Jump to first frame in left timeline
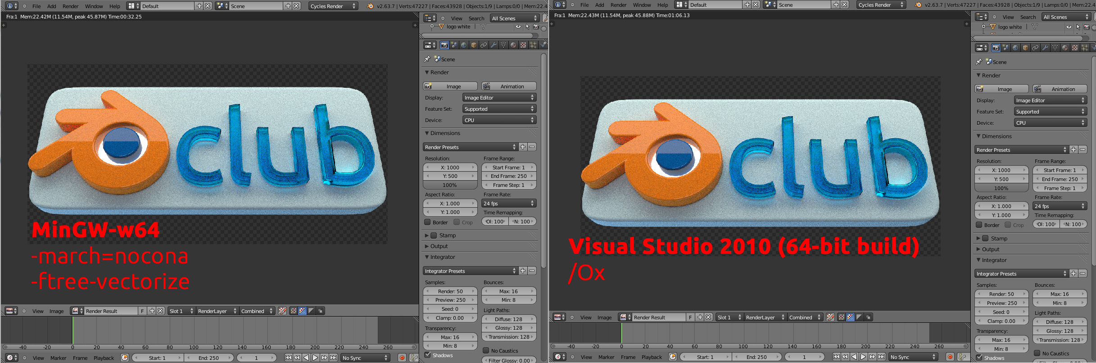Viewport: 1096px width, 363px height. click(289, 358)
